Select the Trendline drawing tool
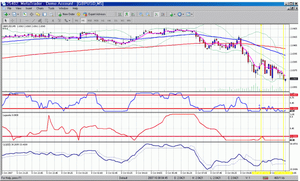The height and width of the screenshot is (181, 300). pyautogui.click(x=34, y=21)
